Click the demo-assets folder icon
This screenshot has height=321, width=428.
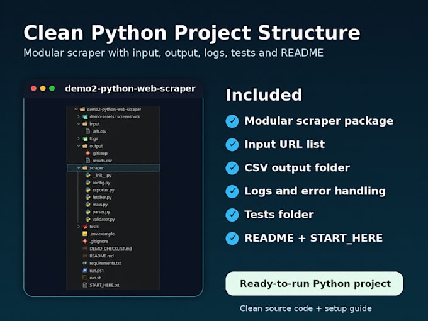pyautogui.click(x=85, y=116)
